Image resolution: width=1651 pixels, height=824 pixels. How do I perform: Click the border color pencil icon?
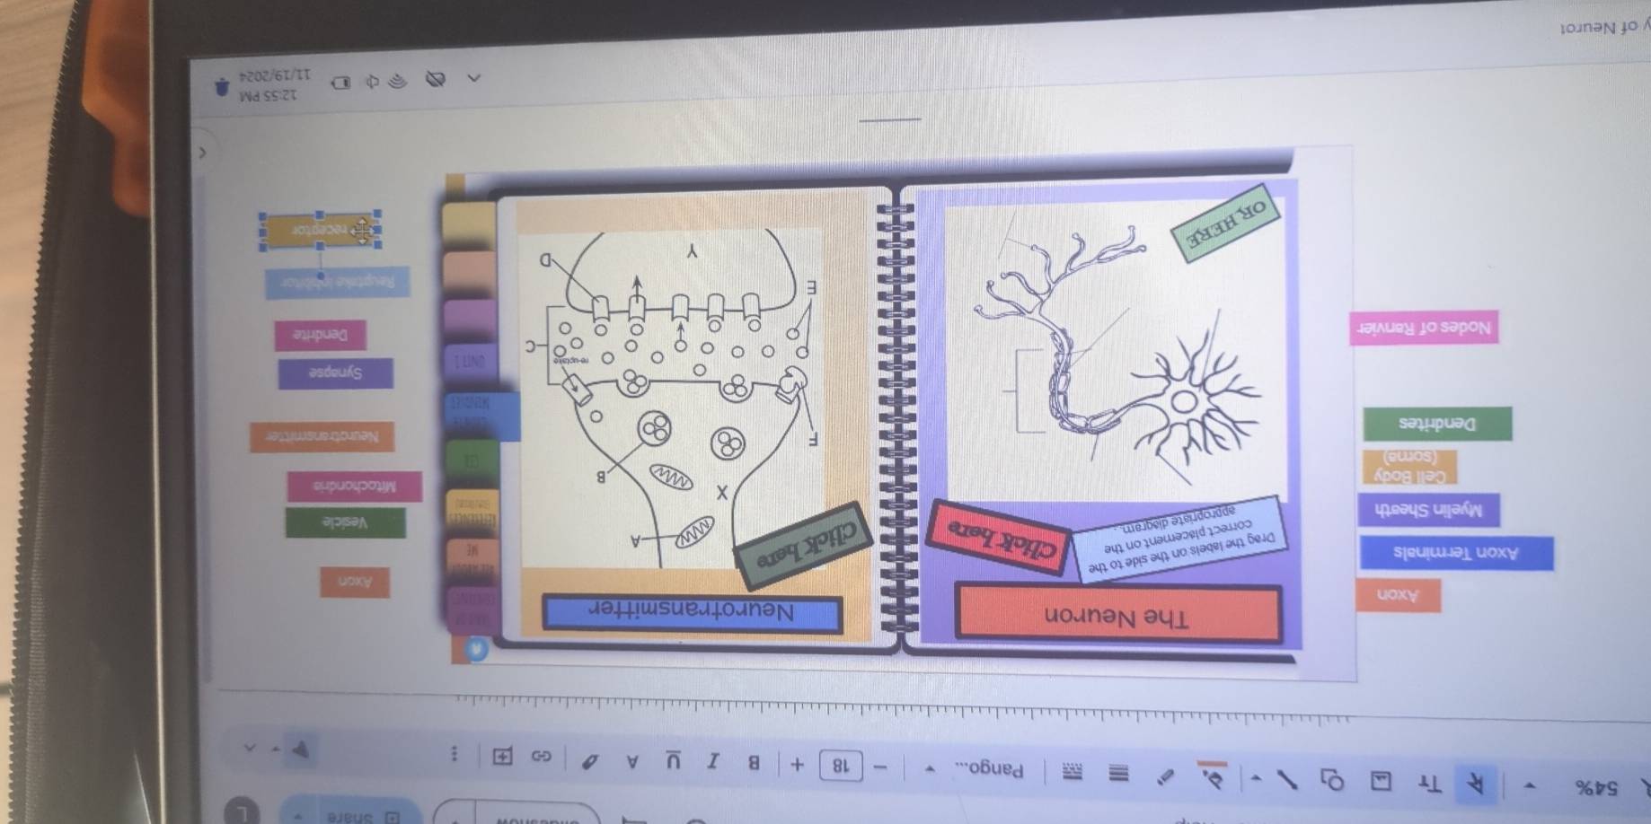[1164, 776]
